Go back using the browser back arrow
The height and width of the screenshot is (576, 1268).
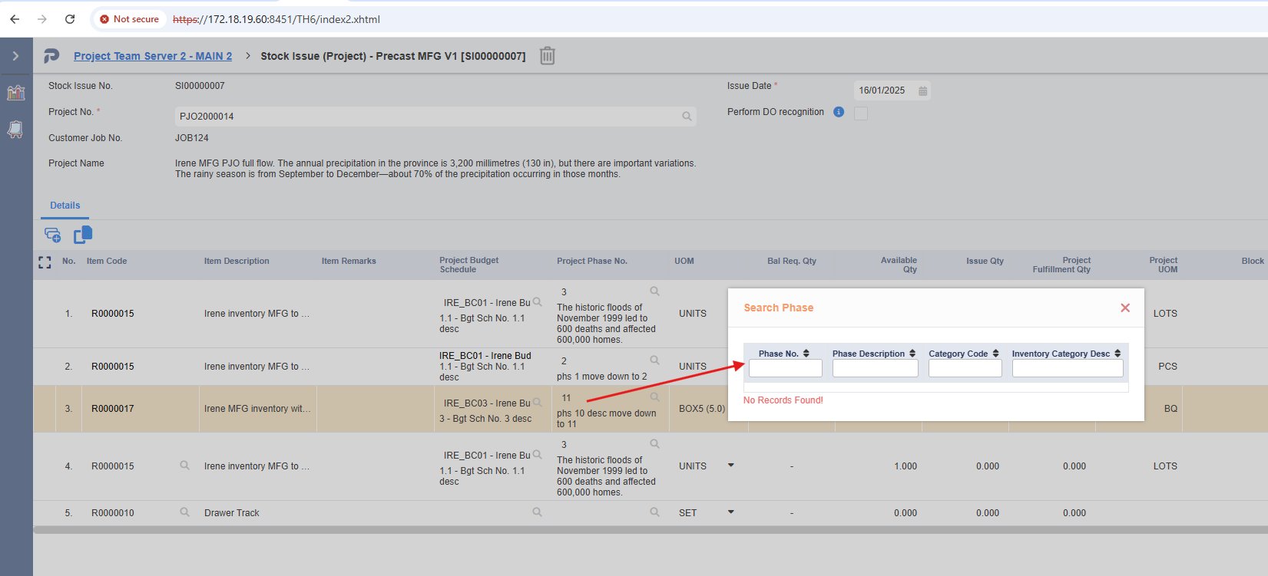(x=15, y=19)
